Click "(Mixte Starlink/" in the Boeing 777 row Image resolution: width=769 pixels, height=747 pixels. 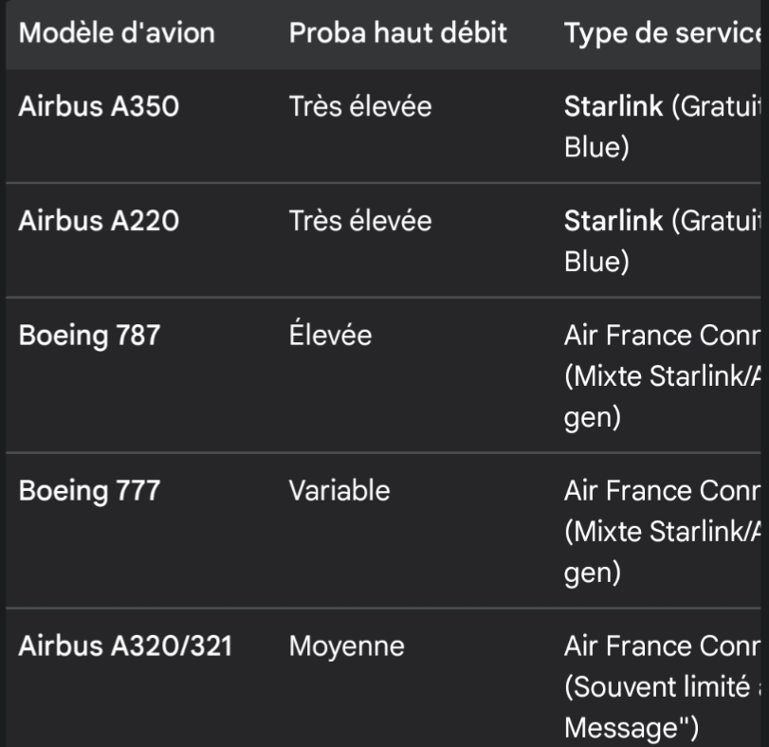point(663,533)
